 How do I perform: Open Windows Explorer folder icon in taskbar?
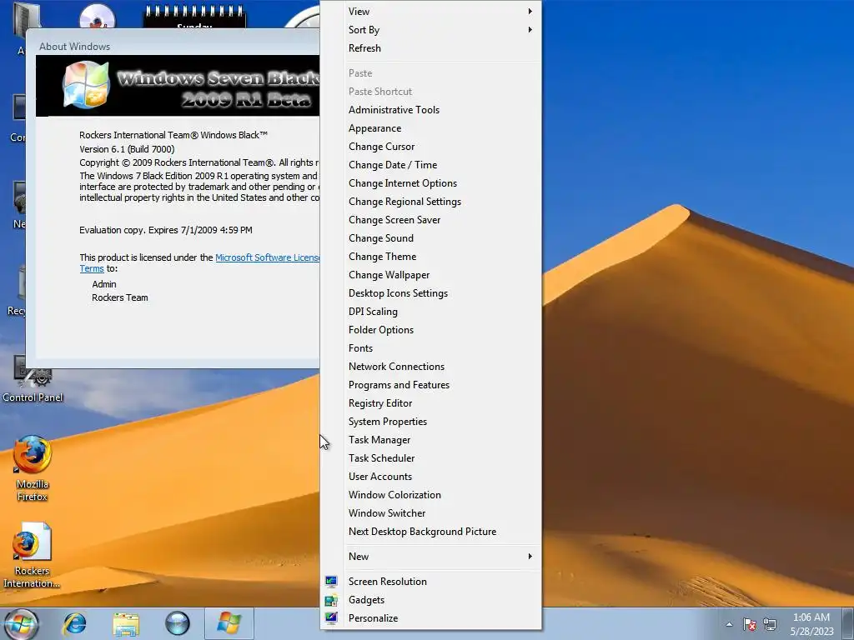(x=126, y=623)
